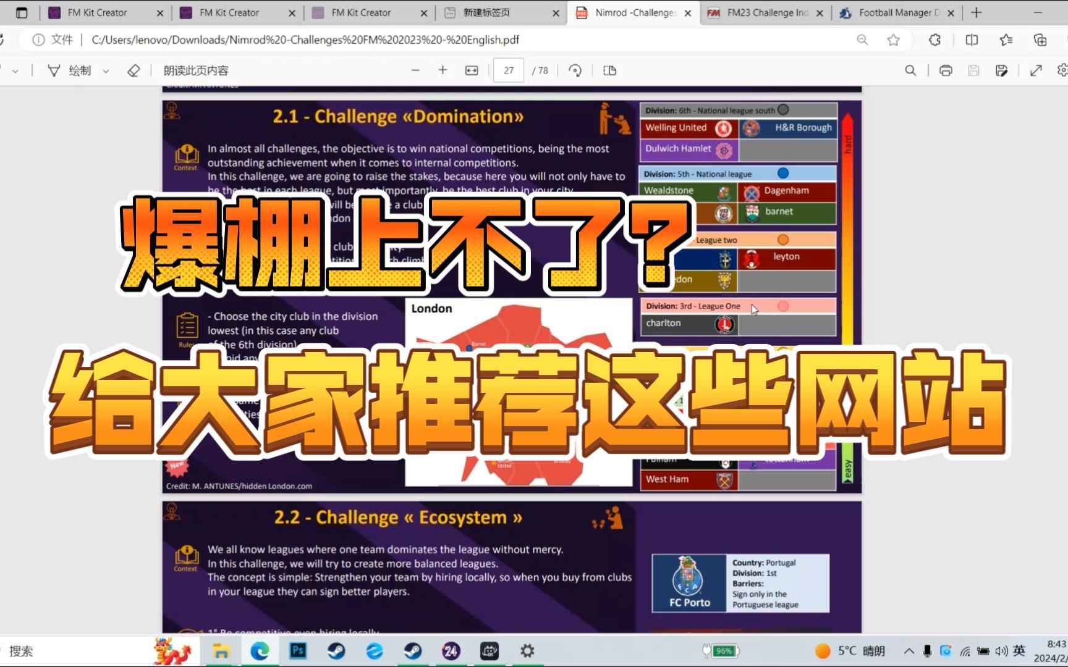Click H&R Borough club entry
The height and width of the screenshot is (667, 1068).
point(787,128)
